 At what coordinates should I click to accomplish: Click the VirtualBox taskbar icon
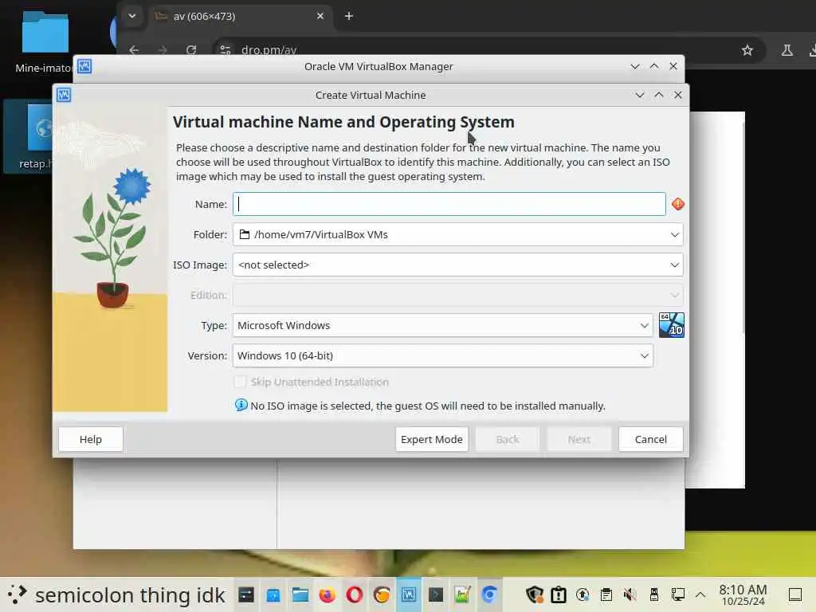tap(409, 594)
